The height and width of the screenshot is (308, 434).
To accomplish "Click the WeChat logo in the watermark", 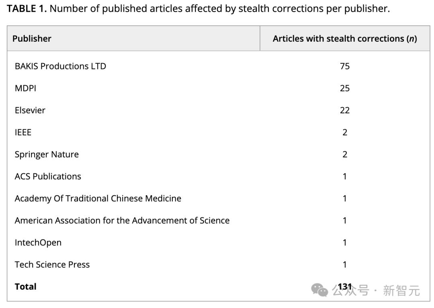I will click(x=320, y=290).
